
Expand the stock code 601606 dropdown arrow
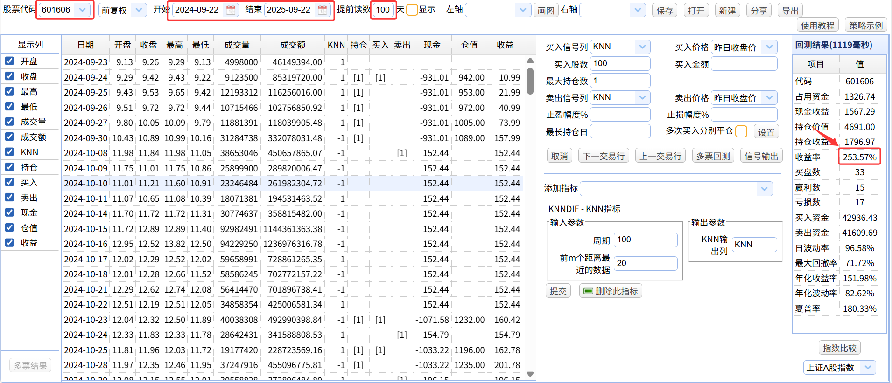(83, 10)
